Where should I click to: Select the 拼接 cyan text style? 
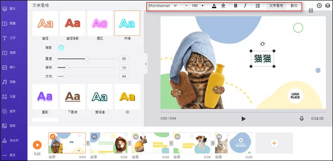pyautogui.click(x=127, y=23)
